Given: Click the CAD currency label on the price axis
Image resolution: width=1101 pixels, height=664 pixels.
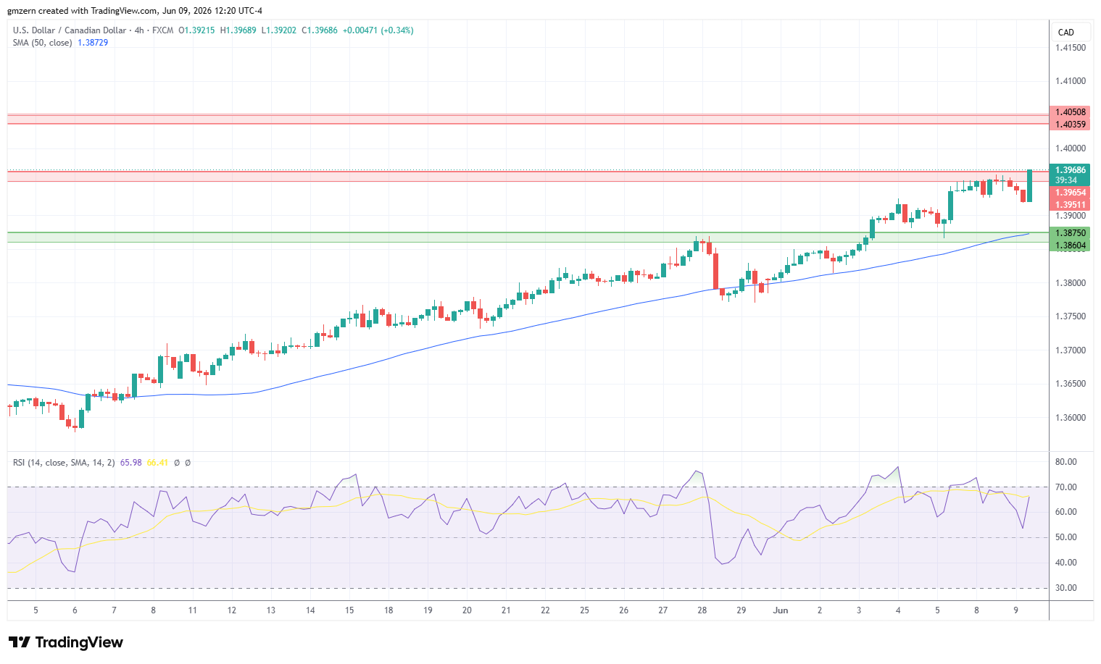Looking at the screenshot, I should [x=1066, y=33].
